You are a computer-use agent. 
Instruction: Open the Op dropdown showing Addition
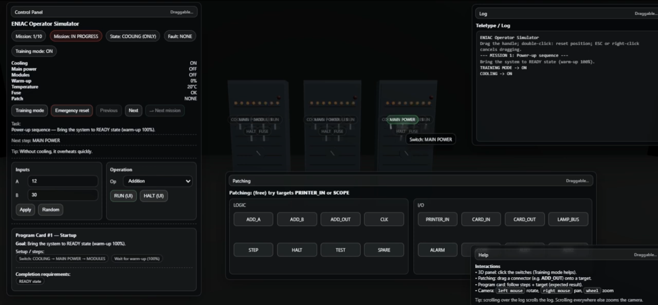coord(158,181)
